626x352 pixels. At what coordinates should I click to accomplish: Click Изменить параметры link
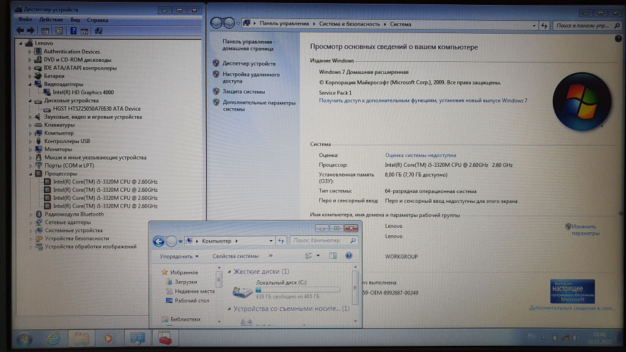click(x=585, y=229)
